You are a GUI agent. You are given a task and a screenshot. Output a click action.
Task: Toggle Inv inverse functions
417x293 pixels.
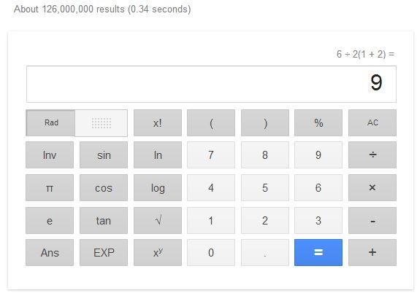coord(50,155)
